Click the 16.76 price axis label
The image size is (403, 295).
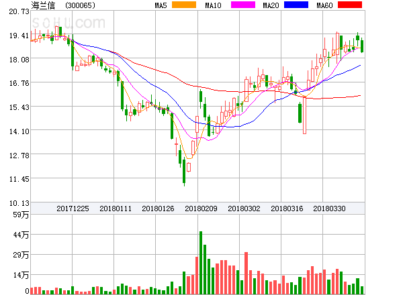tap(19, 83)
